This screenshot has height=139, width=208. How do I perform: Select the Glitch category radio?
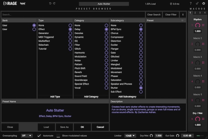pyautogui.click(x=106, y=49)
